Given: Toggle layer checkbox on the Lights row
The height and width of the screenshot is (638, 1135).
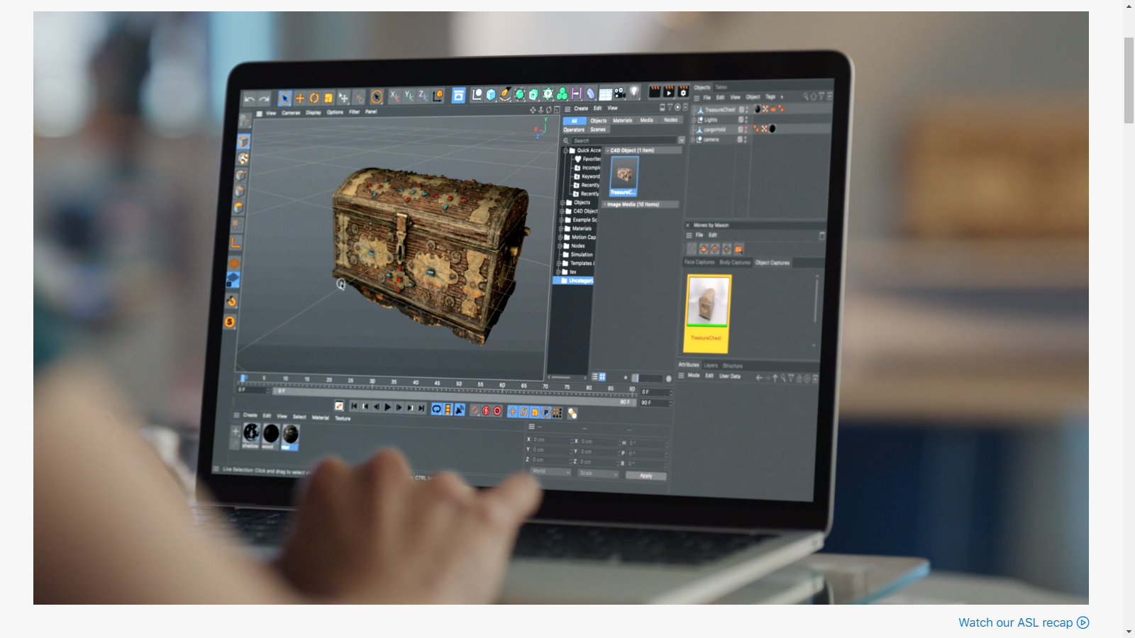Looking at the screenshot, I should 741,120.
